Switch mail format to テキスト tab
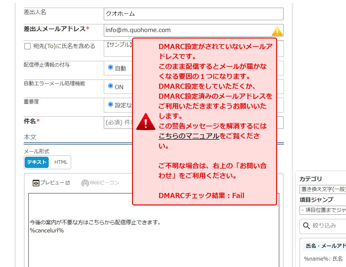This screenshot has height=267, width=346. point(37,162)
